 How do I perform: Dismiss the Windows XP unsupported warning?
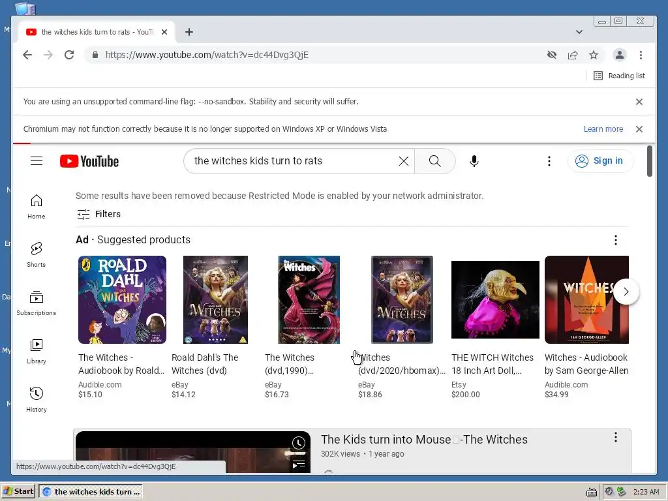(x=639, y=129)
